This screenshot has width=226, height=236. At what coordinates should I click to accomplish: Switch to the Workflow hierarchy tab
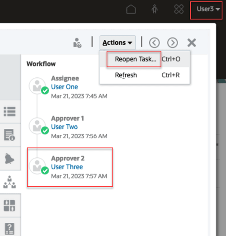coord(9,182)
